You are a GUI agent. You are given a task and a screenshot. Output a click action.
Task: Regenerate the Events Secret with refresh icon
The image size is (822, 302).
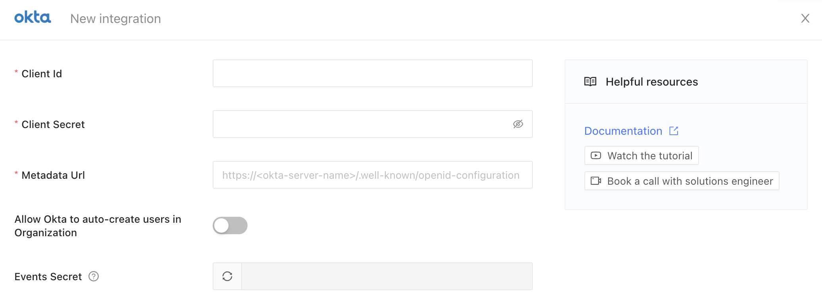coord(227,276)
